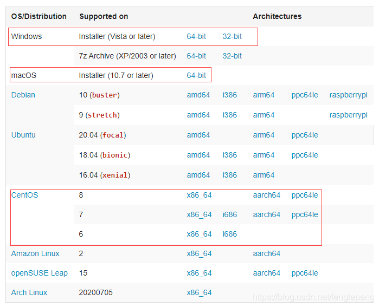Open the Arch Linux link
Viewport: 379px width, 307px height.
pyautogui.click(x=29, y=292)
